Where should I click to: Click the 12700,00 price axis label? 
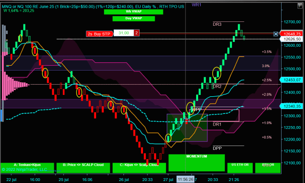[x=292, y=22]
